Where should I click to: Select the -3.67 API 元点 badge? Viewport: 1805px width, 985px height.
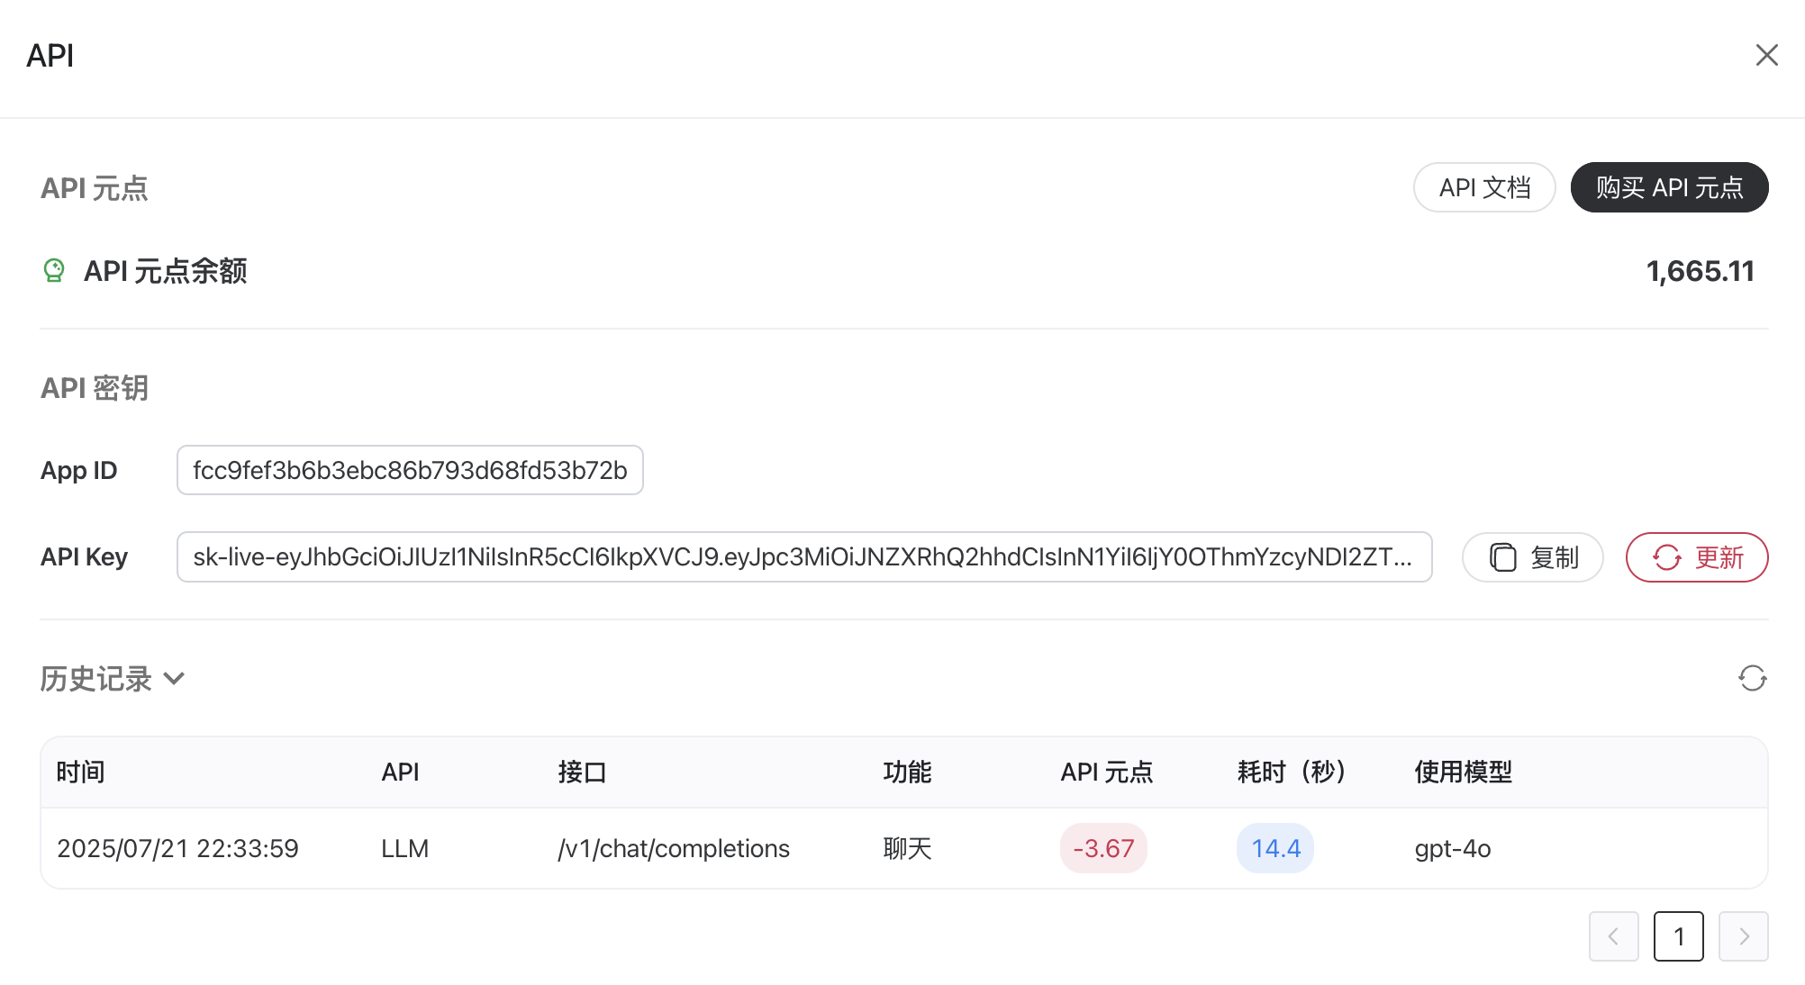point(1103,847)
